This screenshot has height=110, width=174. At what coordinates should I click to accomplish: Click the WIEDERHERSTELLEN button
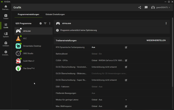click(x=156, y=40)
